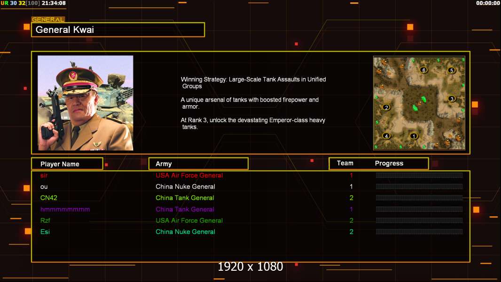
Task: Click the progress bar for hmmmmmmmm
Action: (419, 209)
